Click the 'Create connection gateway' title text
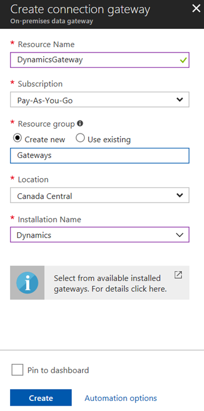 click(80, 9)
